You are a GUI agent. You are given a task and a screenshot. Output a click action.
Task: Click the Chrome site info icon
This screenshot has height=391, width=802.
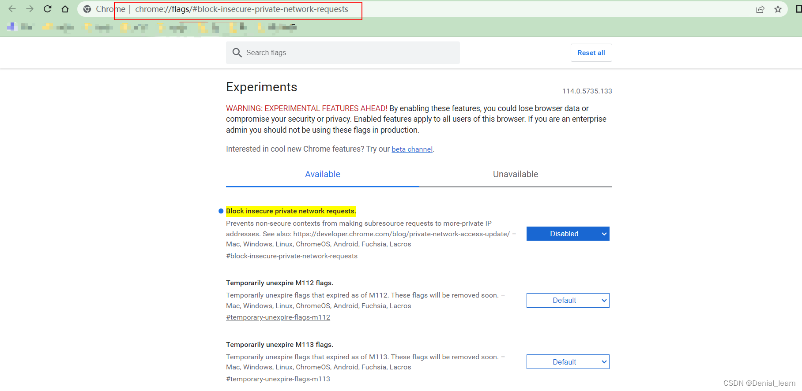(x=87, y=9)
